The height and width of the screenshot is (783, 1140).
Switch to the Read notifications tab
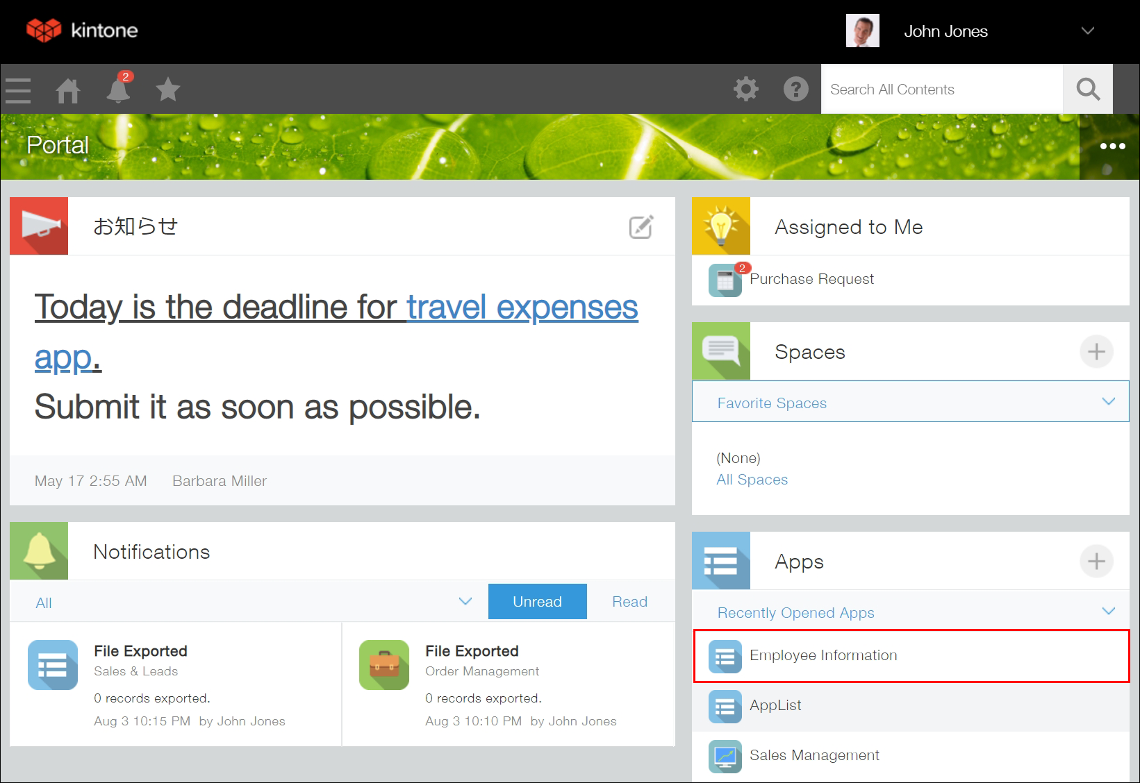point(629,601)
